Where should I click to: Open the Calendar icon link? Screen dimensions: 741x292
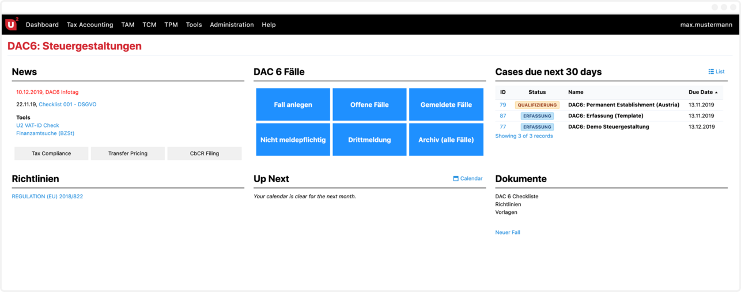(467, 179)
